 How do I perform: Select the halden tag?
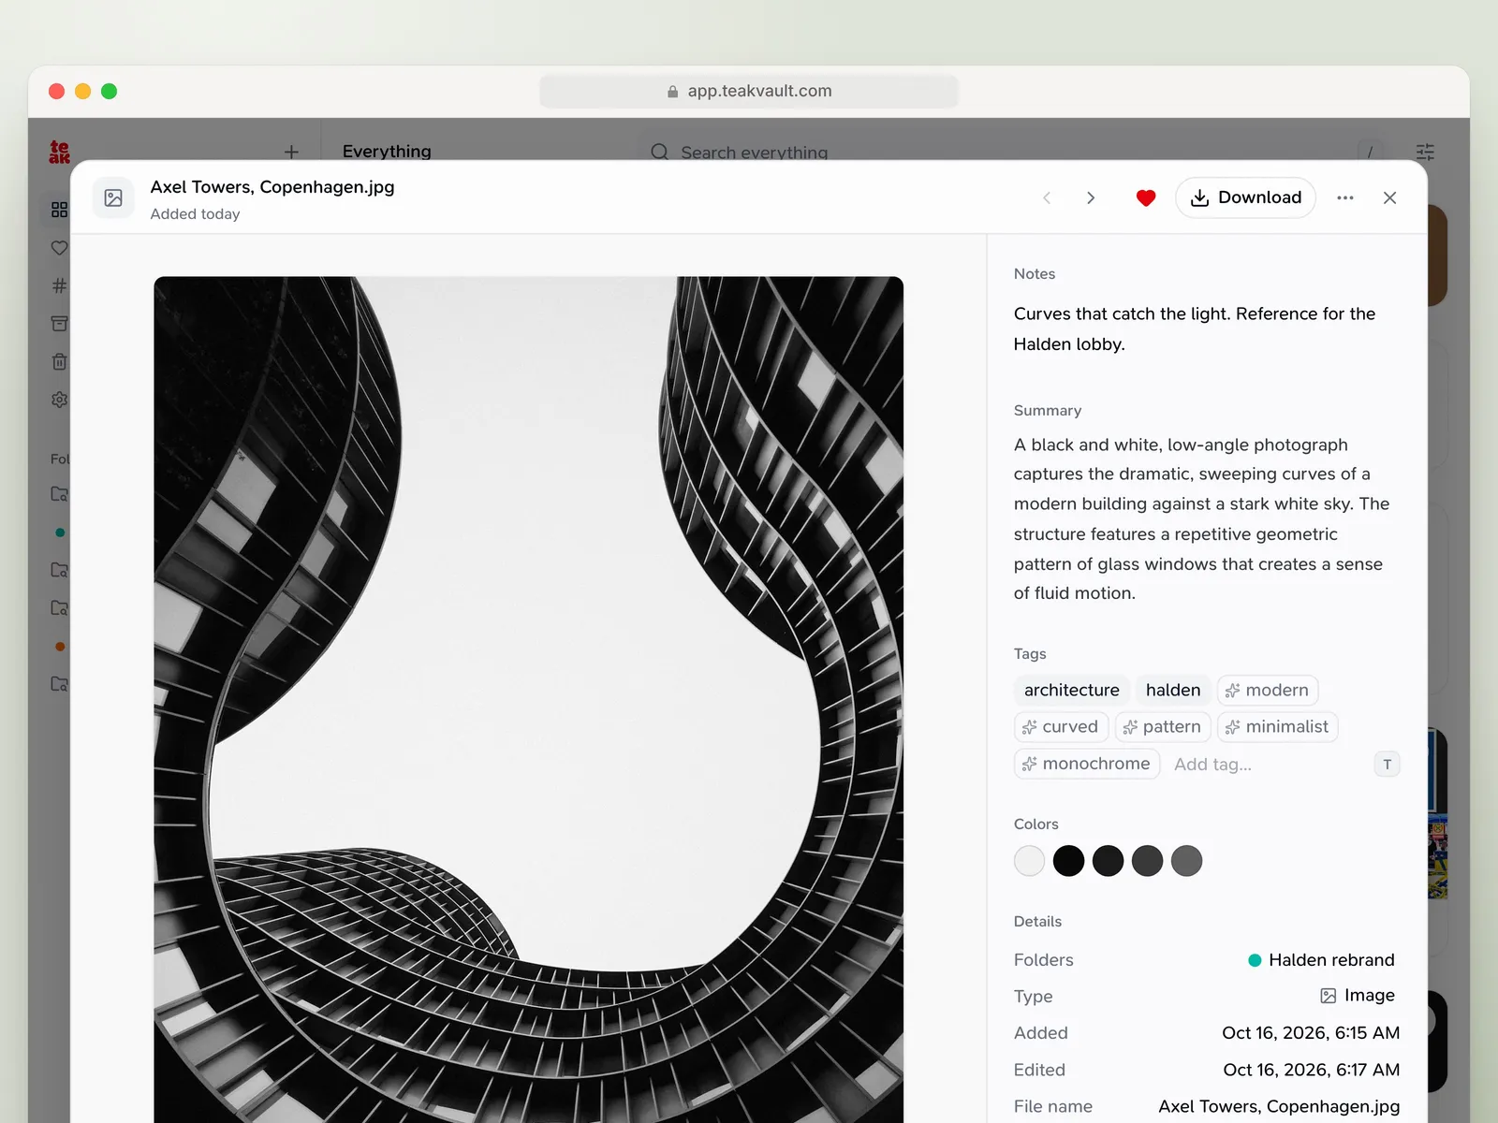[x=1172, y=690]
